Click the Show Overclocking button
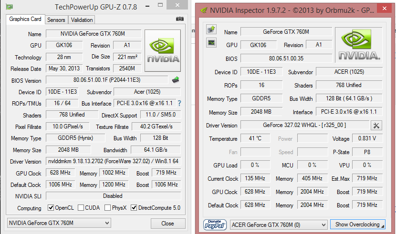The image size is (396, 234). [358, 224]
